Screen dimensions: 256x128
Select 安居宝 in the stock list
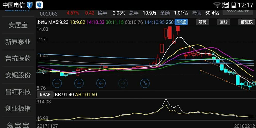pos(18,25)
